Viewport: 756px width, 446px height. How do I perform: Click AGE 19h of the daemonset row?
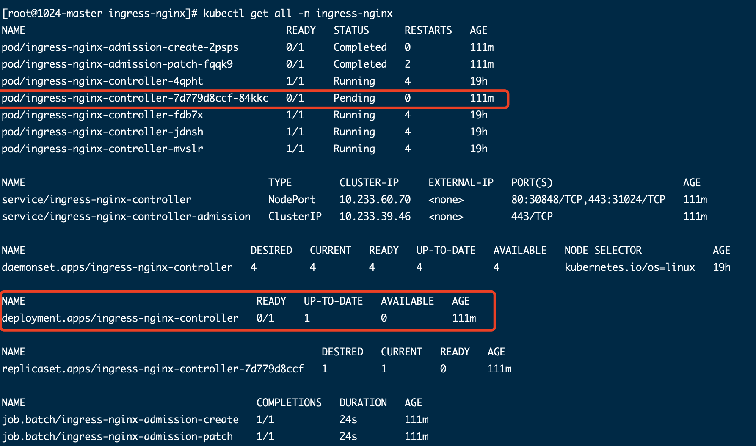pos(722,267)
